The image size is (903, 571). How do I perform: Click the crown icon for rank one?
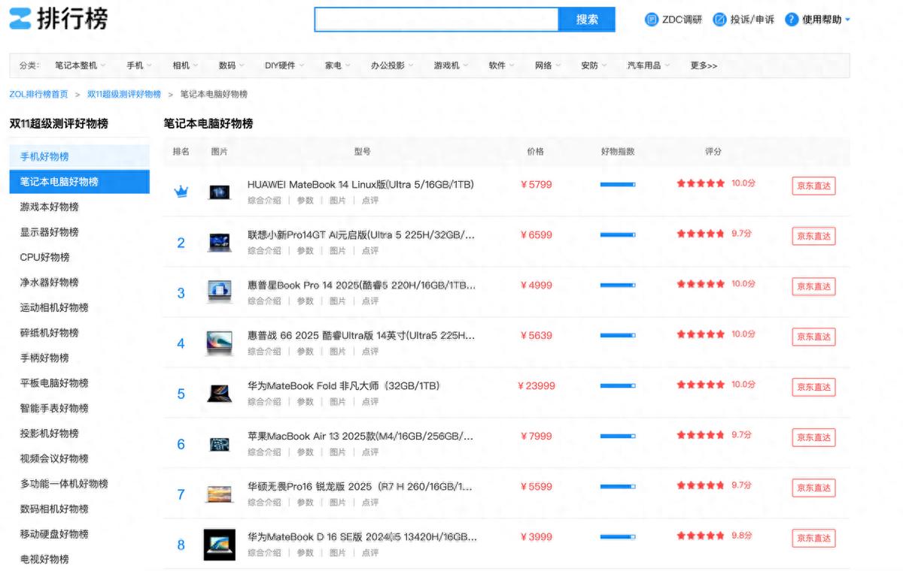click(181, 192)
